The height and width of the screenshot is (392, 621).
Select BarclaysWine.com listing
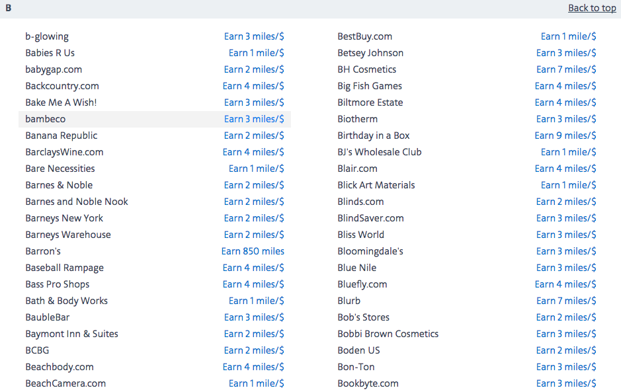tap(64, 153)
